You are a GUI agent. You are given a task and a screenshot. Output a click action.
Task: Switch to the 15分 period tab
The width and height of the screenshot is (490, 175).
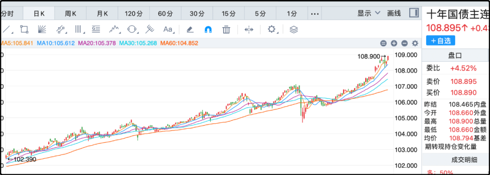point(229,14)
